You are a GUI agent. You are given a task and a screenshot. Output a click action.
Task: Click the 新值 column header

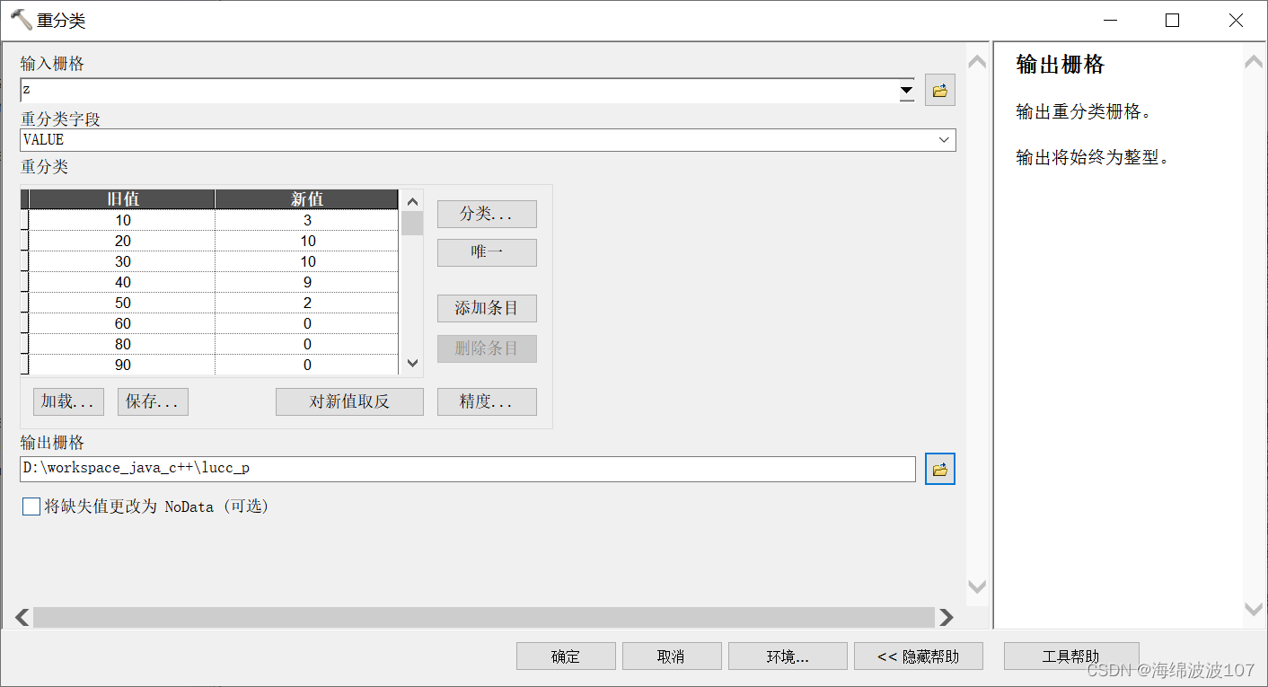pos(307,199)
